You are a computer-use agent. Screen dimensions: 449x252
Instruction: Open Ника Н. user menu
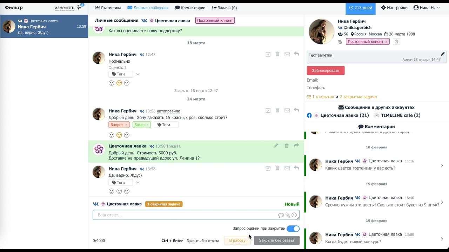[x=427, y=8]
